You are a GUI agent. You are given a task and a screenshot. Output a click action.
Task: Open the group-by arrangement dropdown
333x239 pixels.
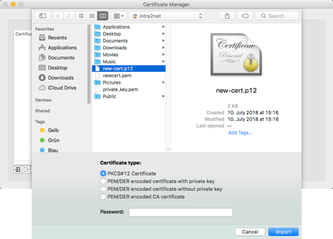(x=119, y=16)
